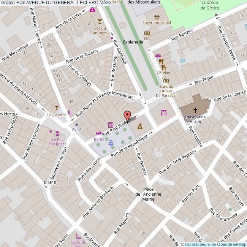Click the Place de l'Ancienne Mairie label
The image size is (247, 247).
149,194
